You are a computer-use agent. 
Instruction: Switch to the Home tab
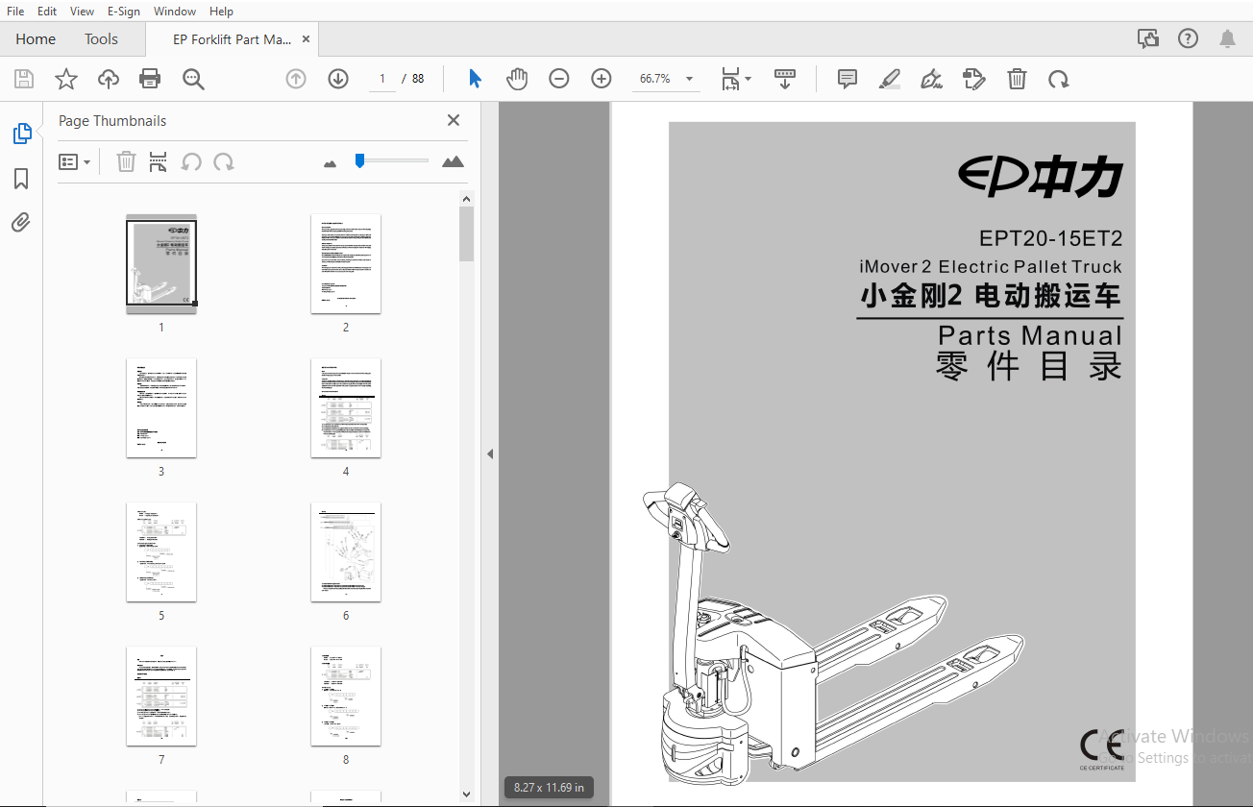[36, 39]
